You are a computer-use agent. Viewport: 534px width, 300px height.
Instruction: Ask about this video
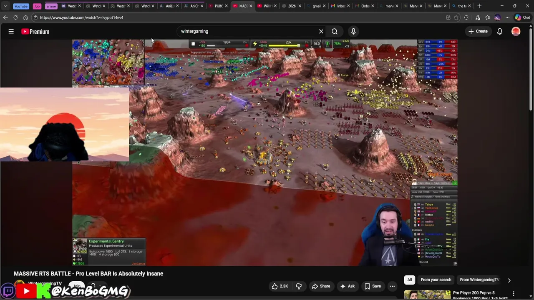[348, 286]
